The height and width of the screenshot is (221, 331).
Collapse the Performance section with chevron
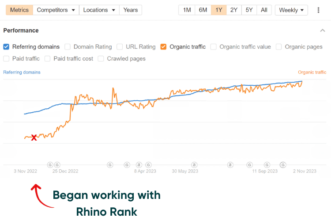322,30
